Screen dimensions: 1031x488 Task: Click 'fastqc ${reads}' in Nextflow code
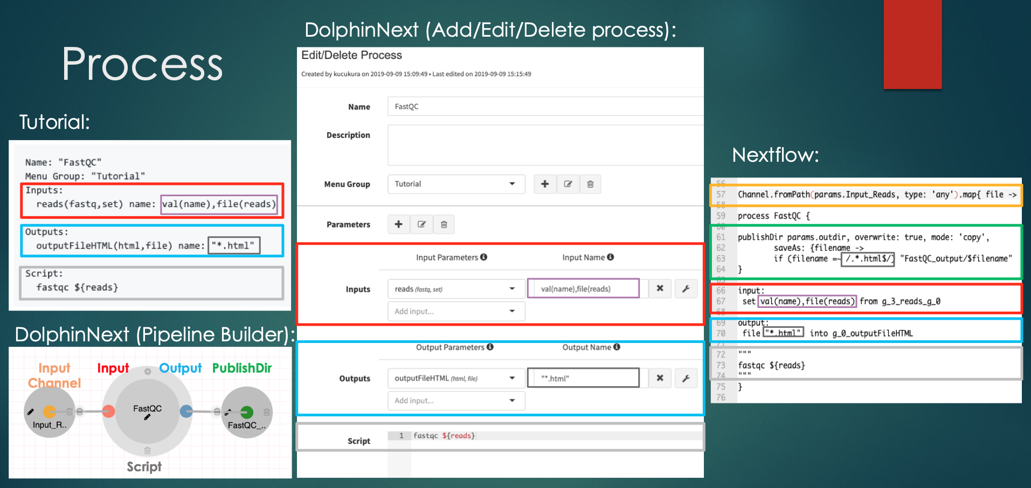coord(771,366)
